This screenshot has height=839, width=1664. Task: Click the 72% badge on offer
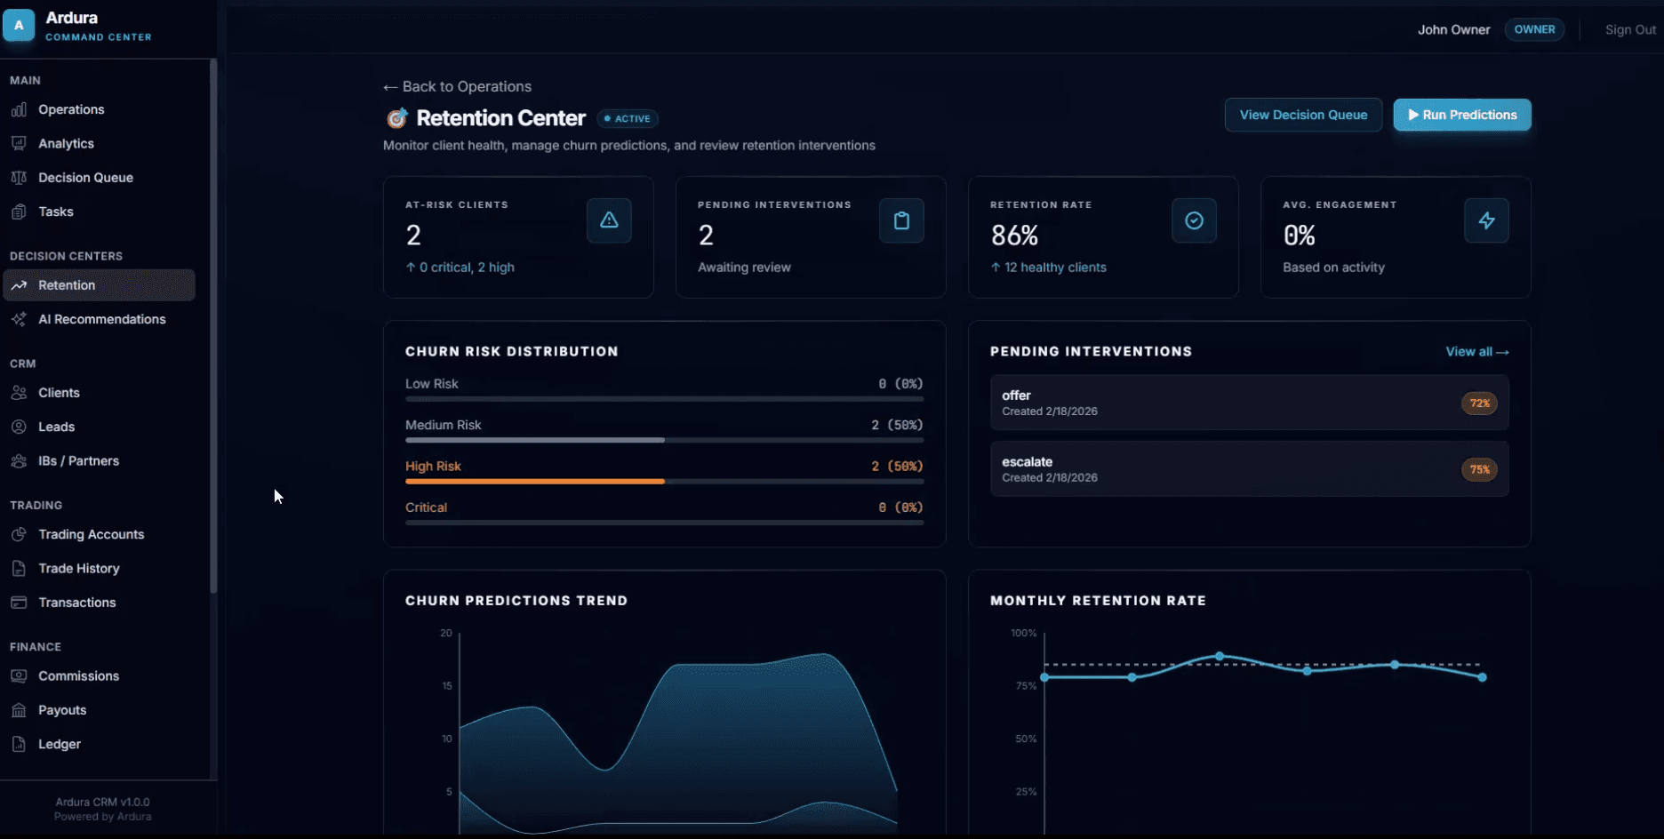pyautogui.click(x=1479, y=403)
